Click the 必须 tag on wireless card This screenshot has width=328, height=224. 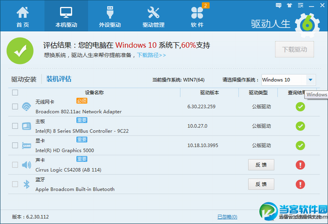(82, 101)
